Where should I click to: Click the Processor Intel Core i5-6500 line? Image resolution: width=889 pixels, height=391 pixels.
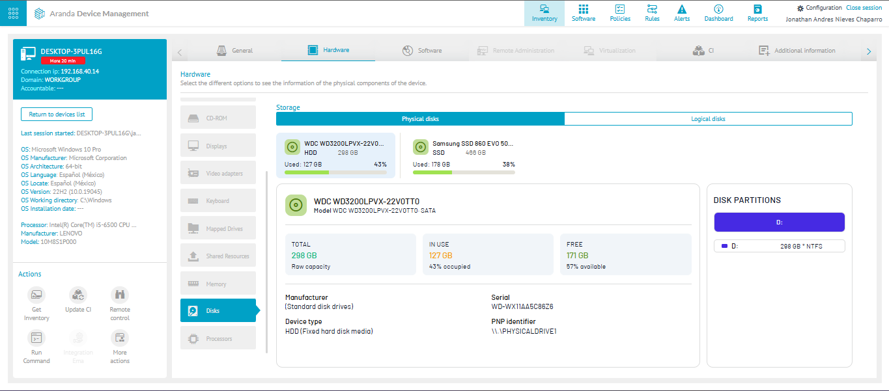click(78, 225)
